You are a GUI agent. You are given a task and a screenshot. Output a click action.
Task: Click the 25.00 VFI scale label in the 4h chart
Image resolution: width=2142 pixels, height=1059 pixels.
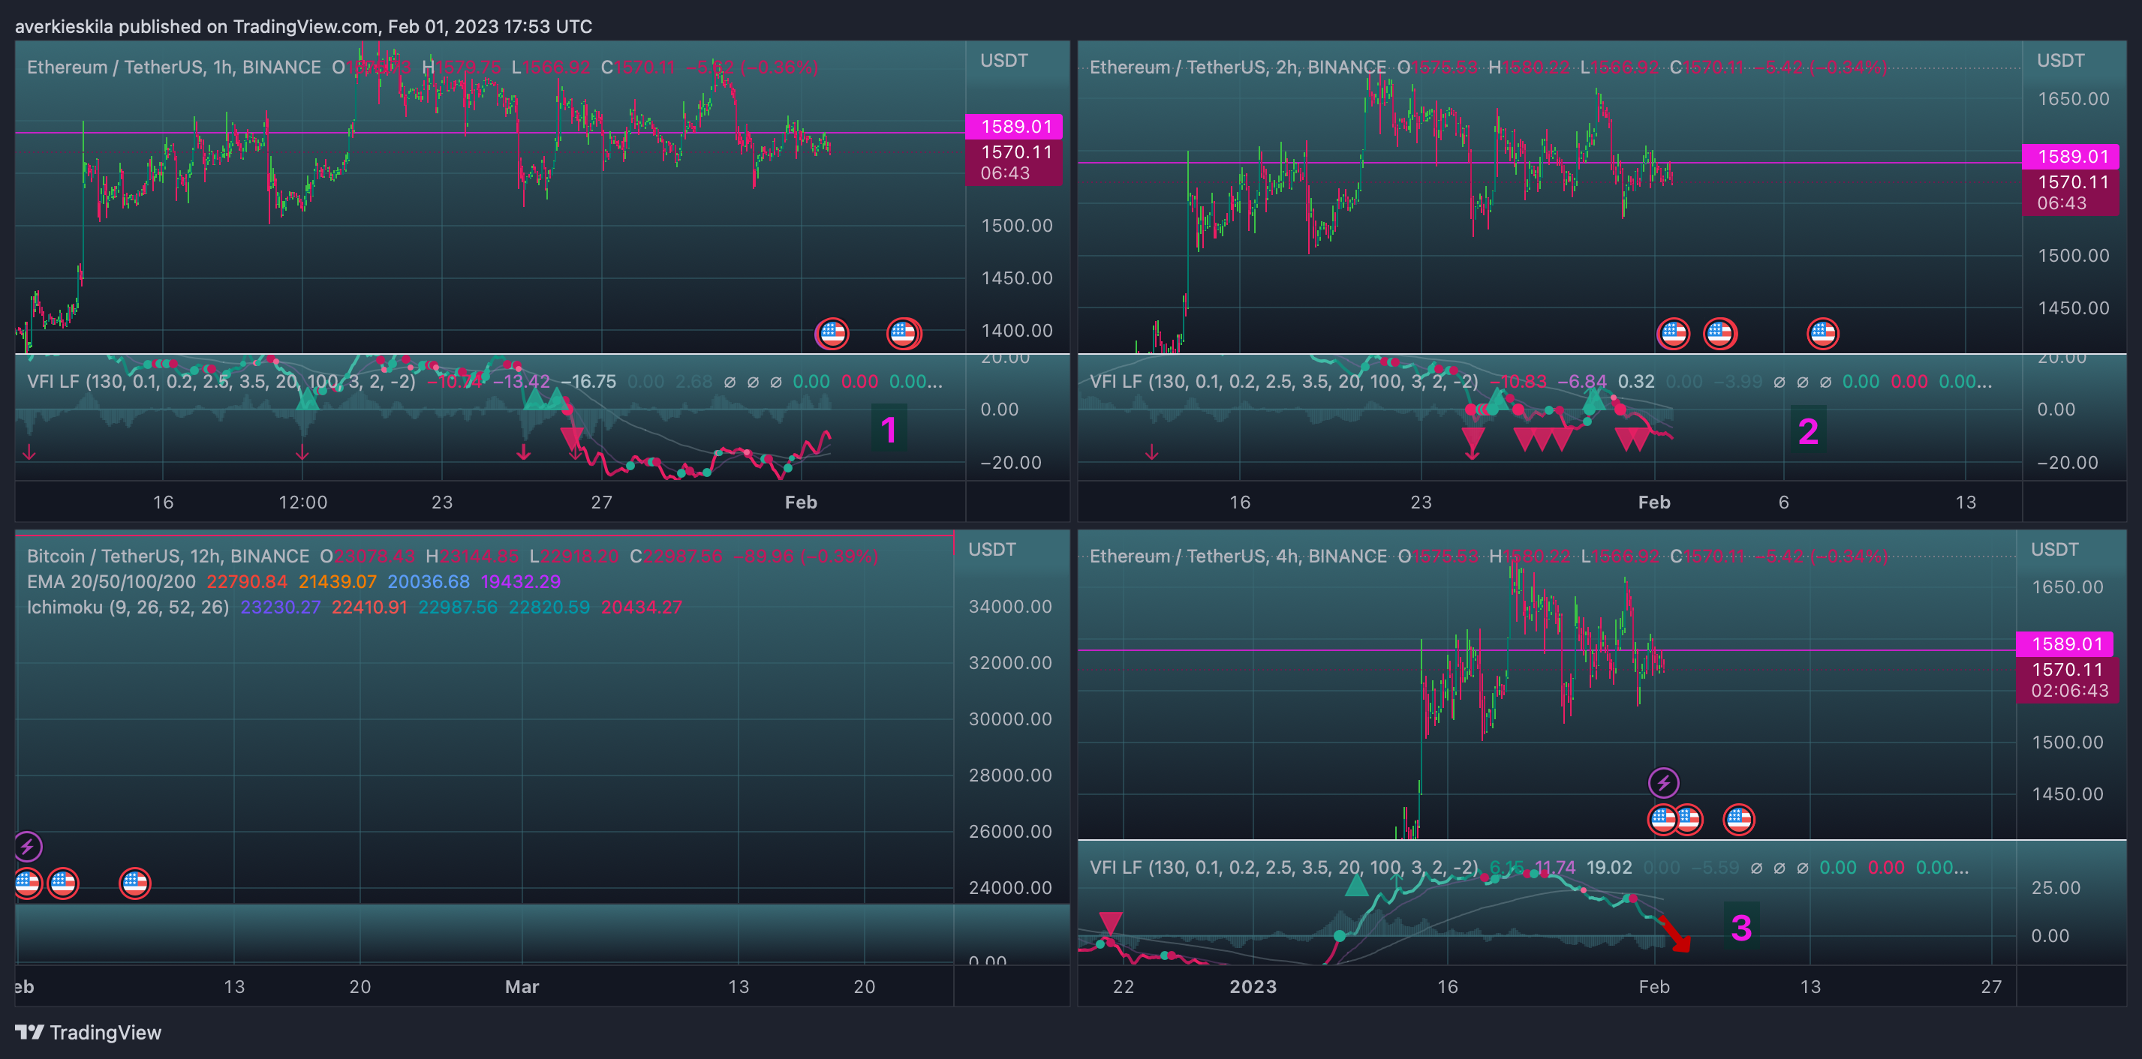pos(2056,888)
